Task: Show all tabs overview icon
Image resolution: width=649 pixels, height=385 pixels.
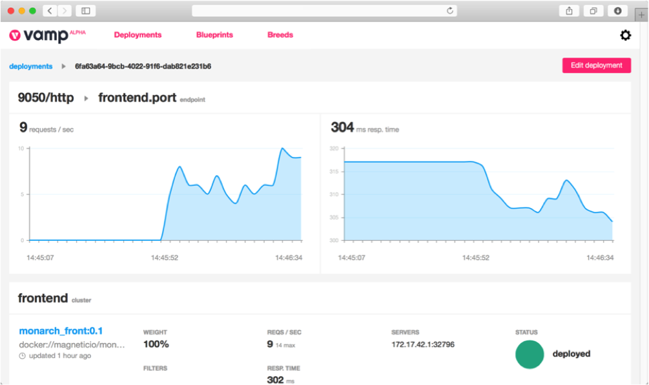Action: [x=593, y=11]
